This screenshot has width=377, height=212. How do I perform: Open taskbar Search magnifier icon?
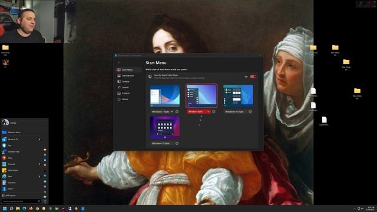point(11,208)
